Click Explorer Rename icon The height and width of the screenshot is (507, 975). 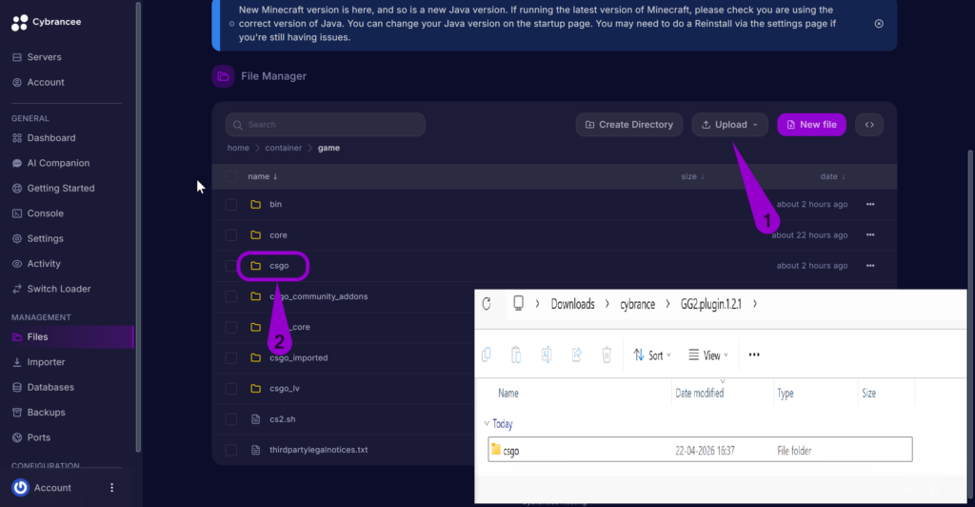[x=546, y=355]
